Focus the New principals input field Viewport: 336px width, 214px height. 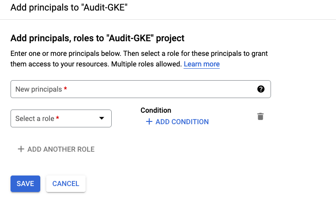tap(137, 89)
